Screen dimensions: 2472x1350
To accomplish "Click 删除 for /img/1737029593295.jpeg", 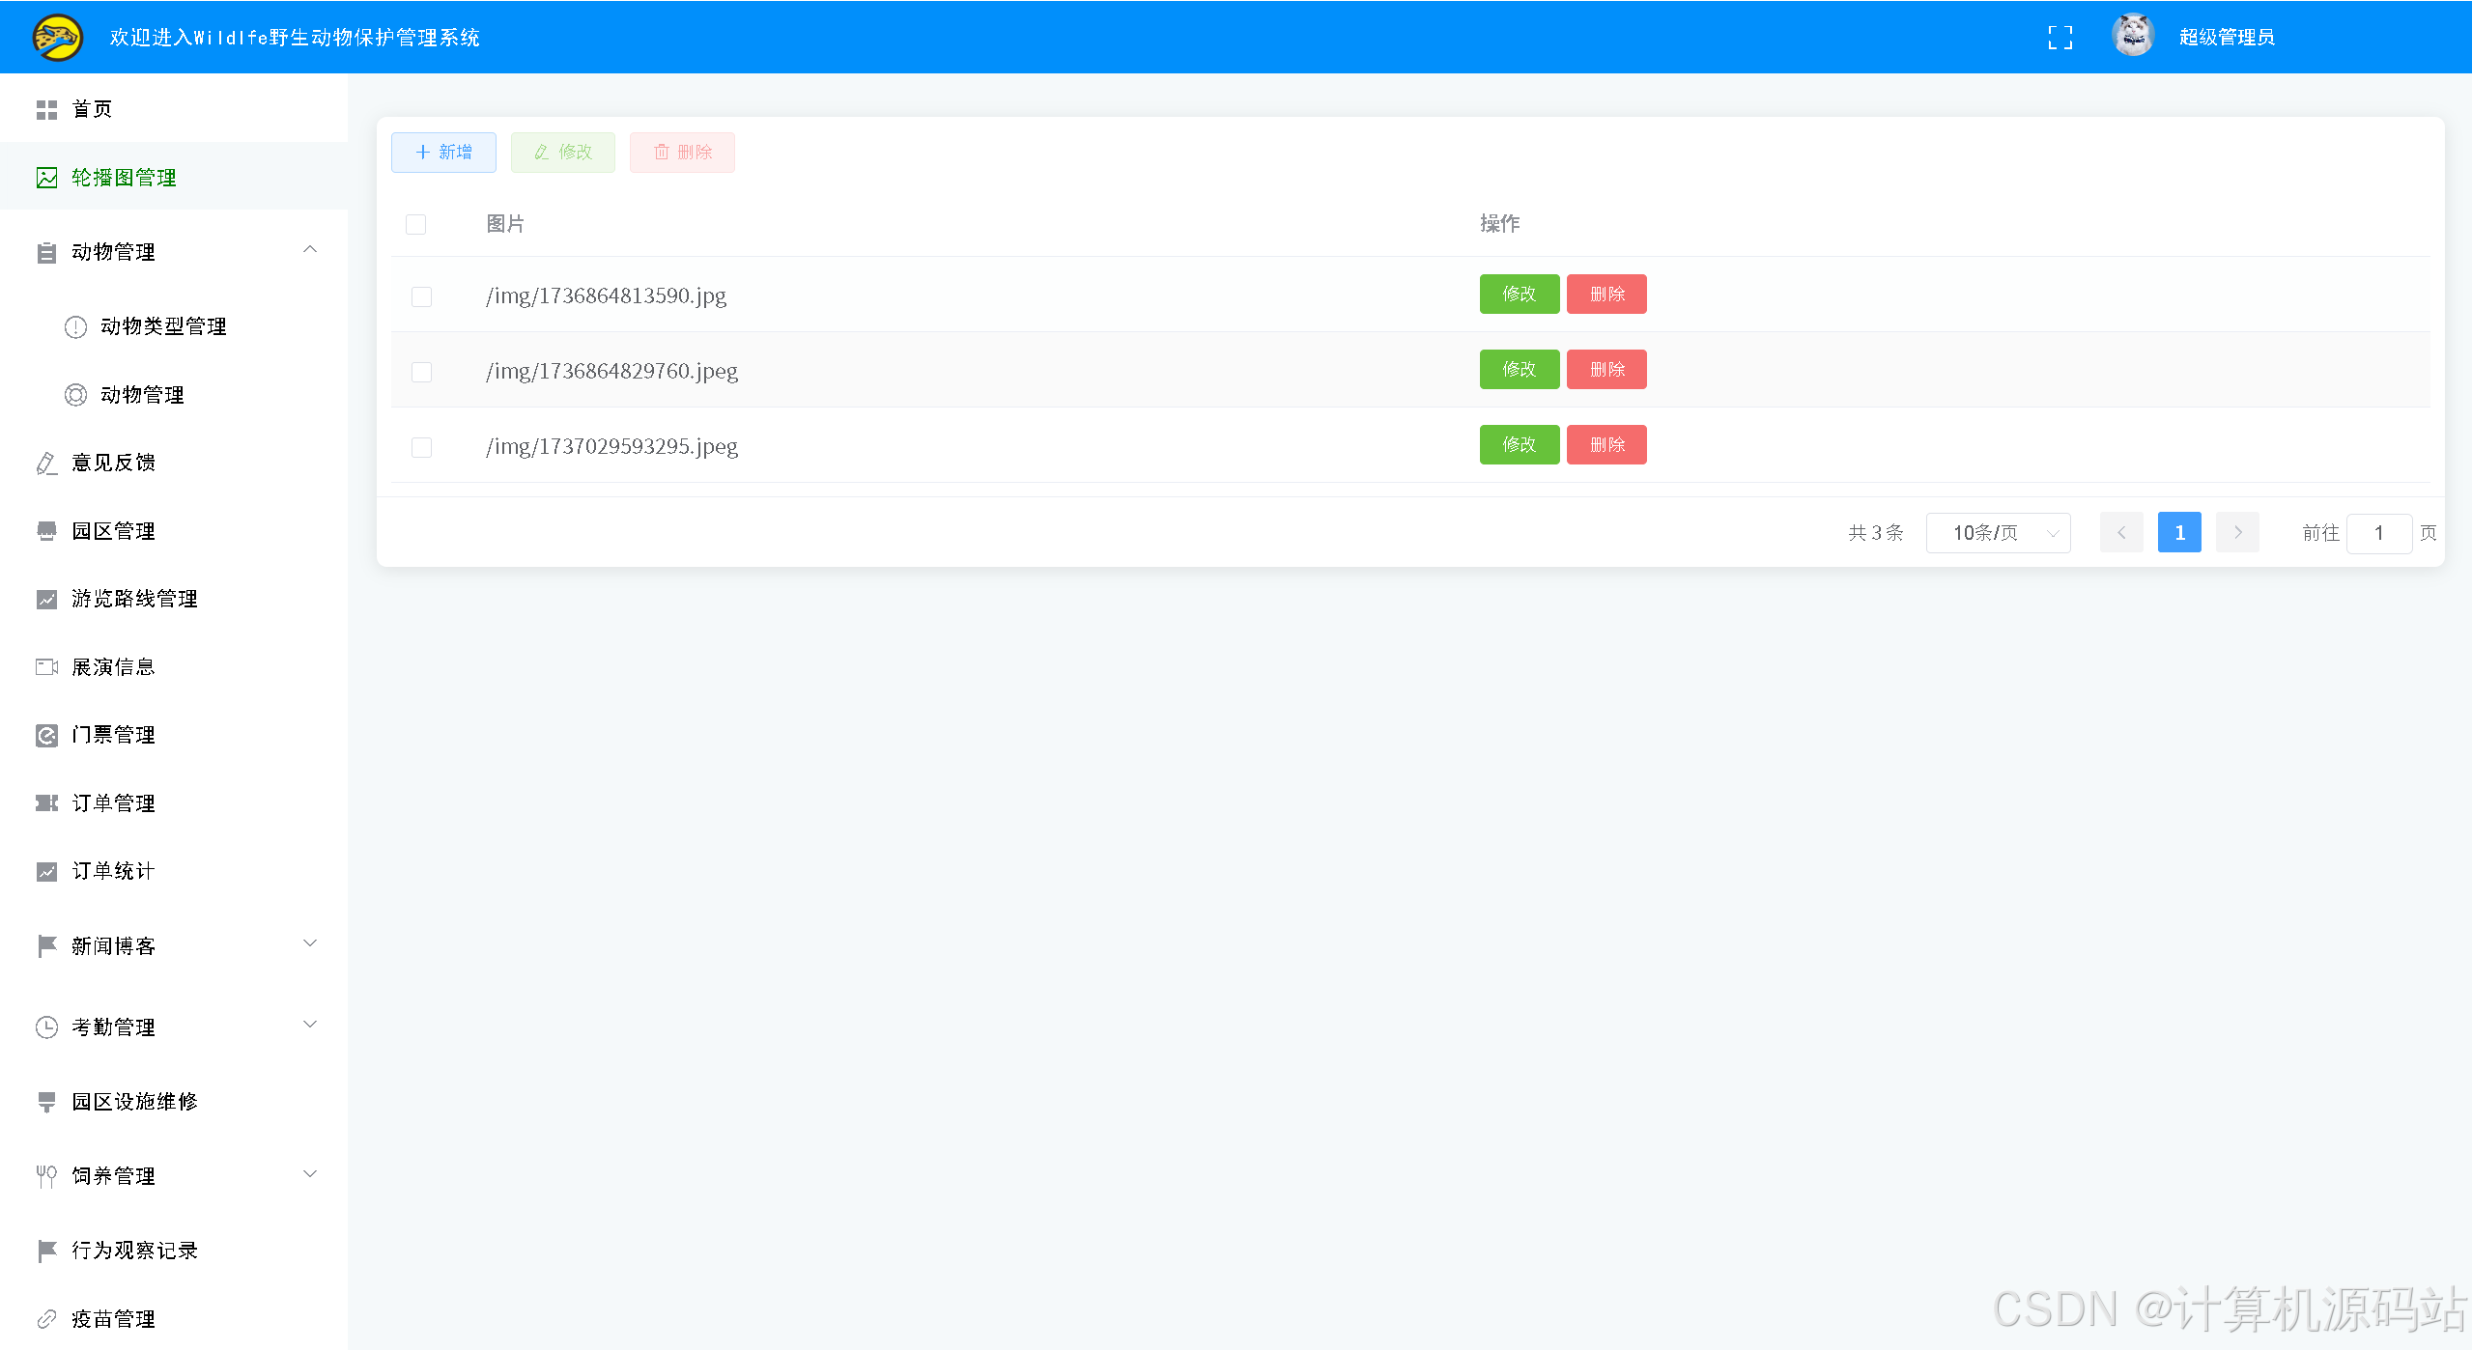I will tap(1606, 444).
